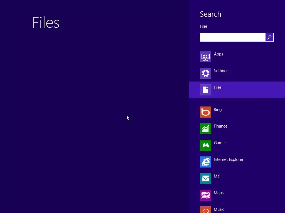Choose Mail label in search list
Viewport: 285px width, 213px height.
point(217,176)
